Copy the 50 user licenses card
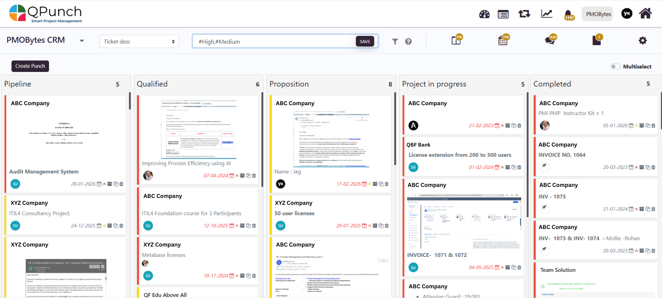Viewport: 662px width, 300px height. 381,226
